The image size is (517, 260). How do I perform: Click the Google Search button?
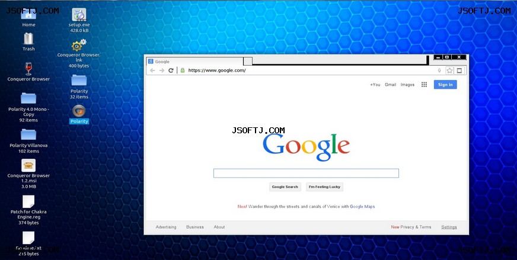coord(285,187)
